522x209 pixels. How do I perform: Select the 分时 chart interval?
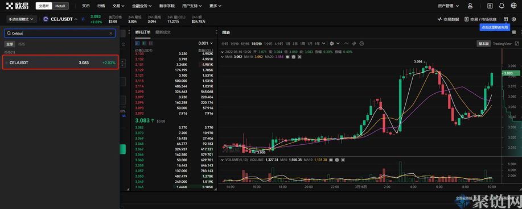tap(225, 44)
